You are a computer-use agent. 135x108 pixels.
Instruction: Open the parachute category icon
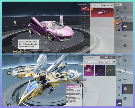119,64
